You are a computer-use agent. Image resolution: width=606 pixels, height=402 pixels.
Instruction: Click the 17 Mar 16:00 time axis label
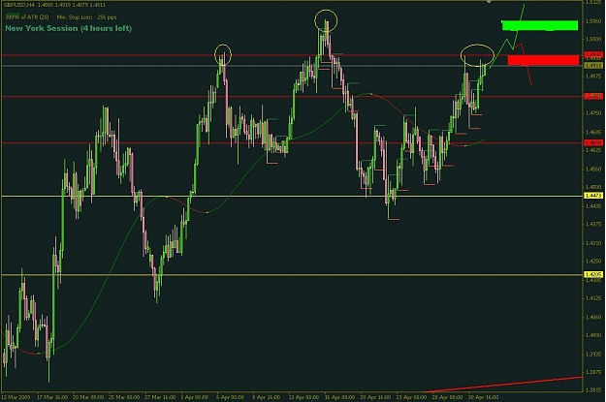tap(52, 397)
